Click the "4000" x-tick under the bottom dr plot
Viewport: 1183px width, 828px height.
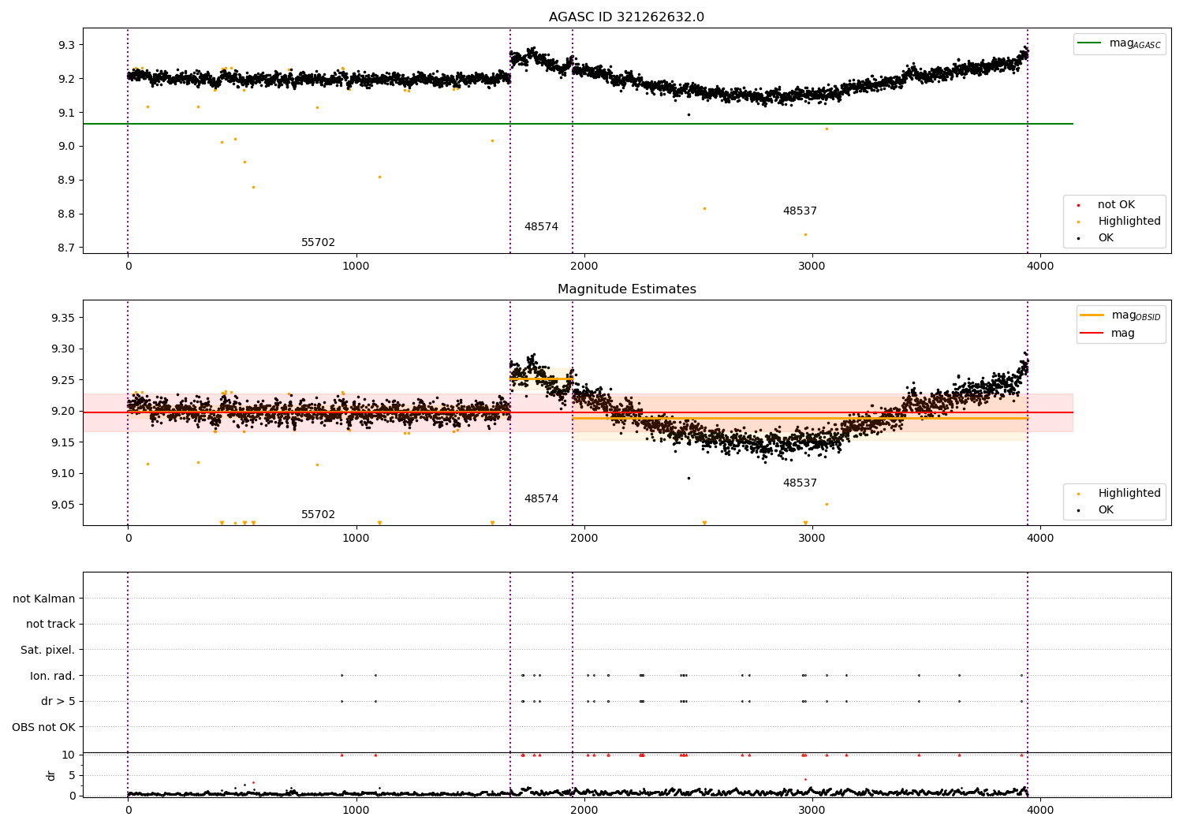pos(1040,810)
